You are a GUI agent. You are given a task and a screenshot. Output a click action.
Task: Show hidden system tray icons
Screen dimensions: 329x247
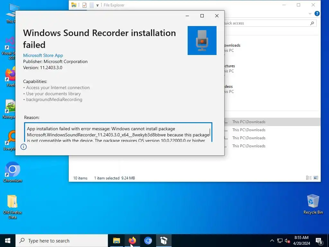(x=272, y=241)
